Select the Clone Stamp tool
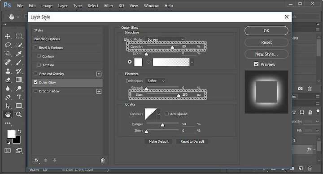Screen dimensions: 323x174 (x=8, y=71)
